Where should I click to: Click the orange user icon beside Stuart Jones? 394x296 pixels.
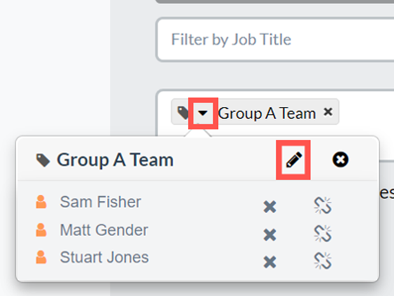[41, 257]
